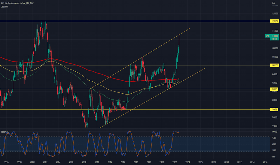Click the 2026 label on time axis
This screenshot has width=280, height=165.
tap(200, 162)
